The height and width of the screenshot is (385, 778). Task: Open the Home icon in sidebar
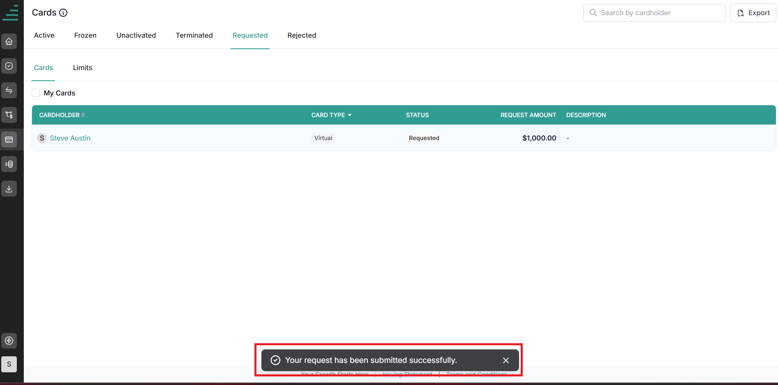9,41
